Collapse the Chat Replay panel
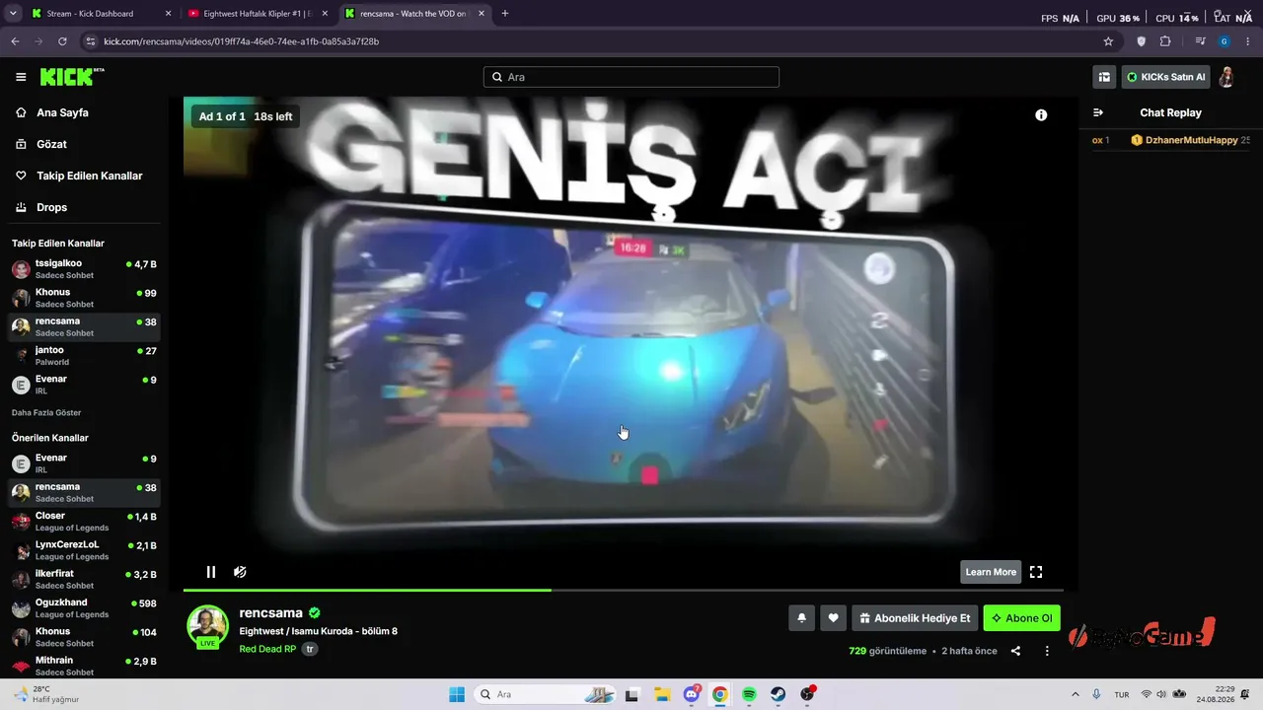The width and height of the screenshot is (1263, 710). [x=1098, y=112]
